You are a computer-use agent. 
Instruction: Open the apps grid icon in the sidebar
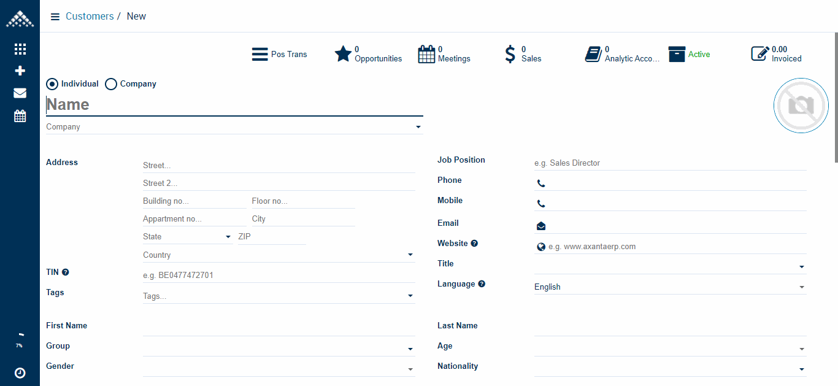point(20,48)
